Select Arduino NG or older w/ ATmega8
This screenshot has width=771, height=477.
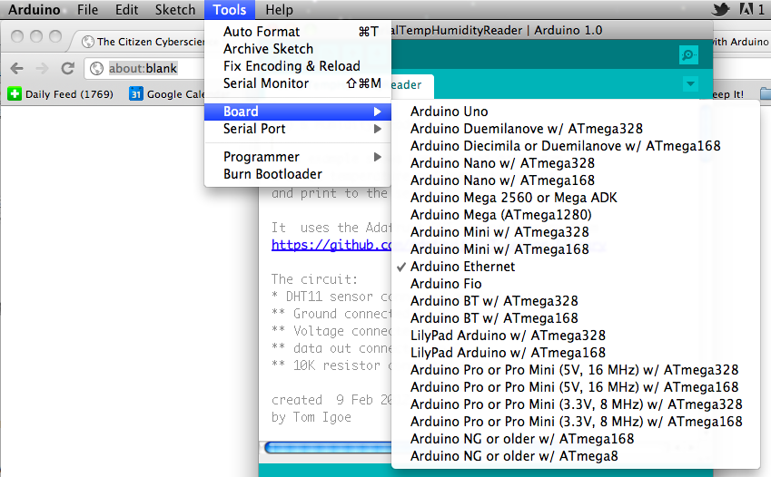pos(576,455)
